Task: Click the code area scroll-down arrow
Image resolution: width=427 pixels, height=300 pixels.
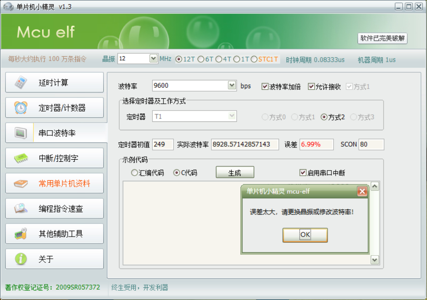Action: tap(375, 260)
